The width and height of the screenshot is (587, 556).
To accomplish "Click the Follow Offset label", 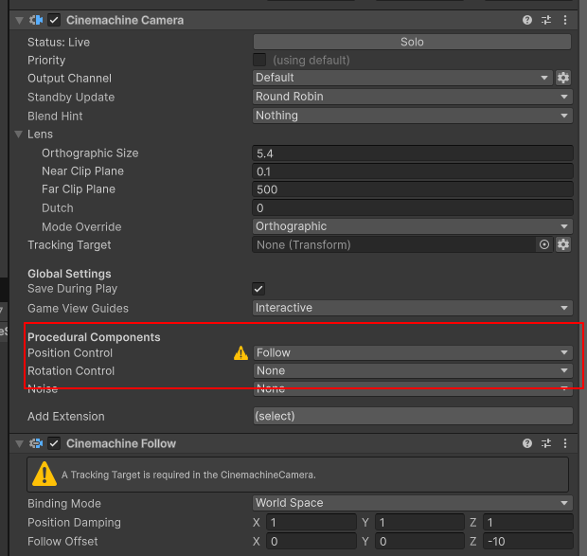I will point(62,542).
